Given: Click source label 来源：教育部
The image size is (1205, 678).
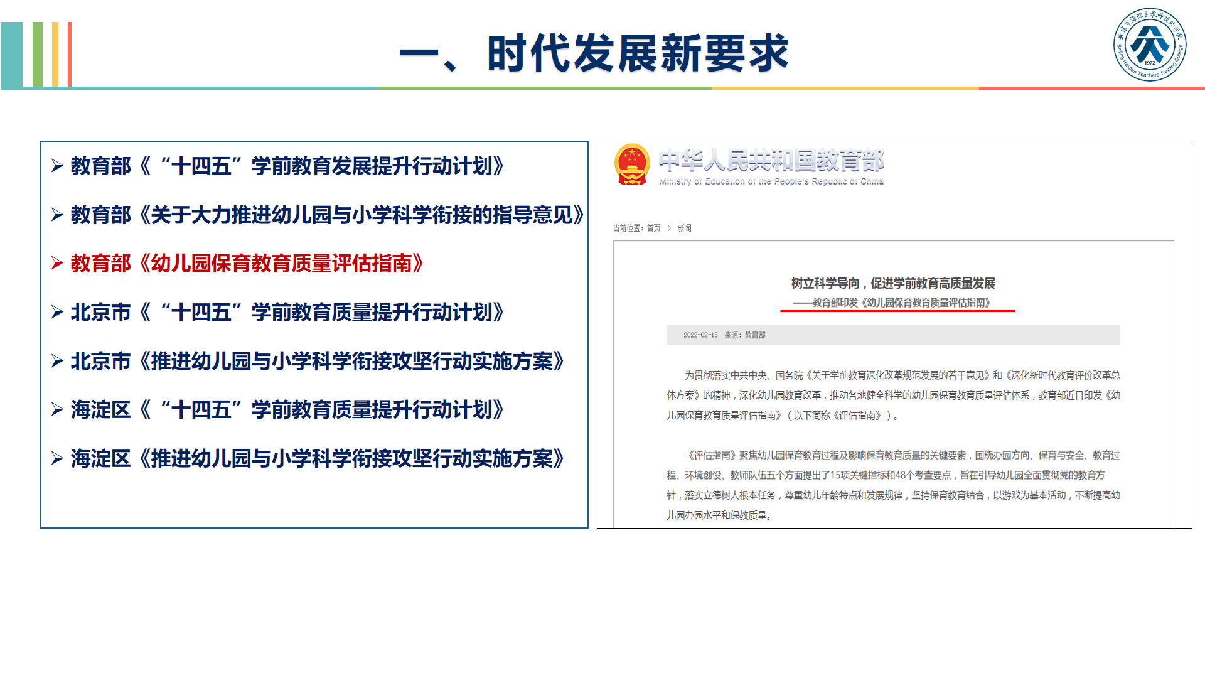Looking at the screenshot, I should coord(745,335).
